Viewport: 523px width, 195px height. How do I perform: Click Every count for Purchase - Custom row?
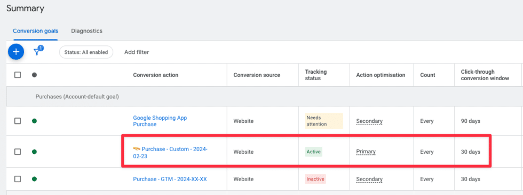pyautogui.click(x=427, y=152)
